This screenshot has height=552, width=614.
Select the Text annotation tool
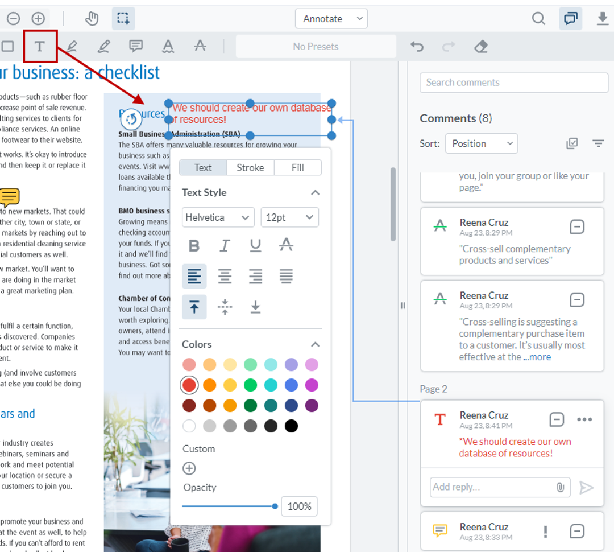pos(40,46)
